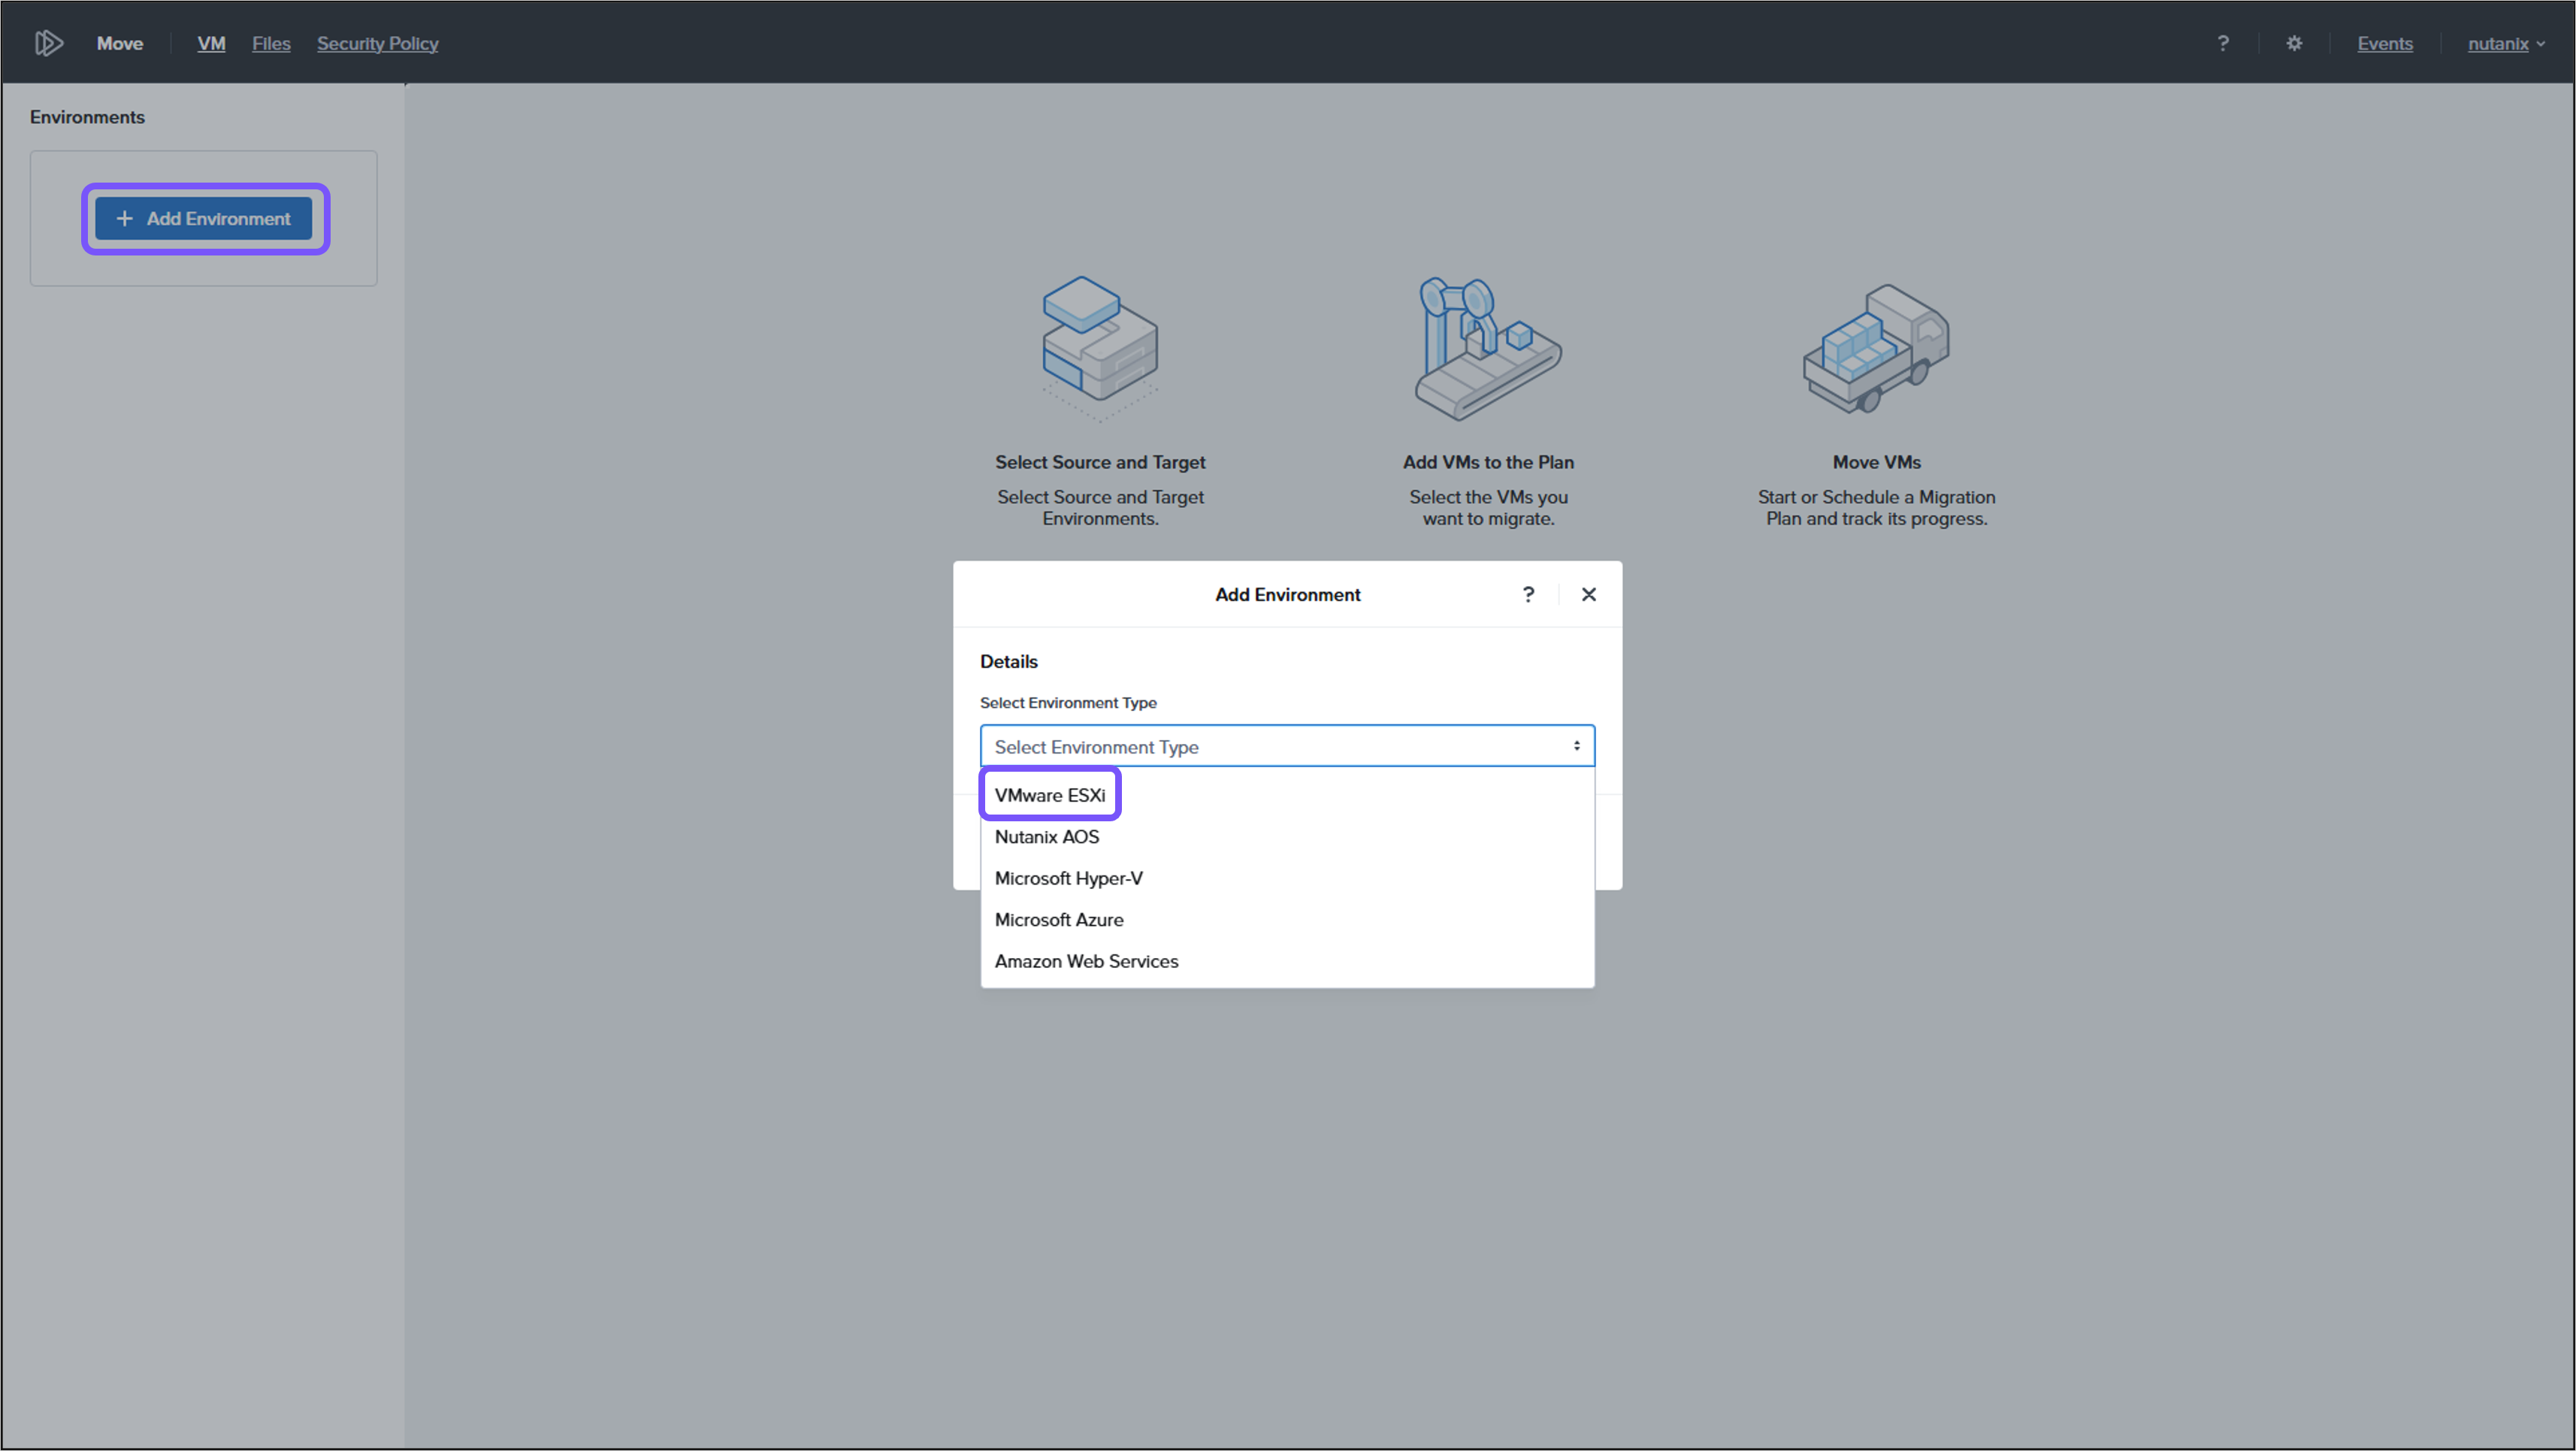This screenshot has height=1451, width=2576.
Task: Click the Nutanix Move logo icon
Action: click(x=49, y=43)
